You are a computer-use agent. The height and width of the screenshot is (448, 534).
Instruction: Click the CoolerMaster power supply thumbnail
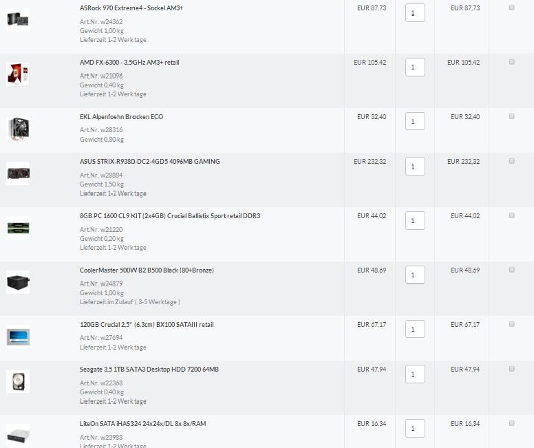(x=18, y=282)
